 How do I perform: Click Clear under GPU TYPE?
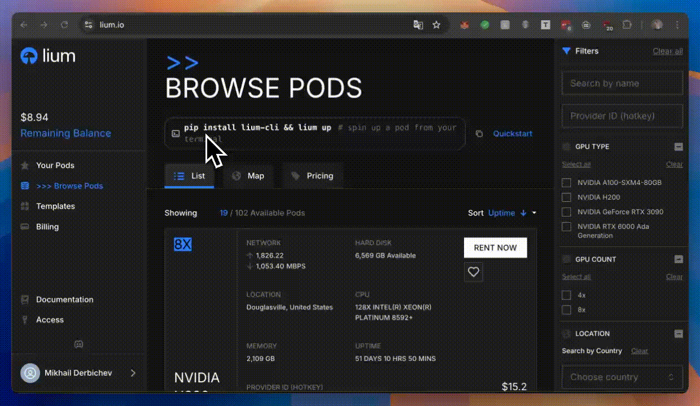click(x=674, y=164)
